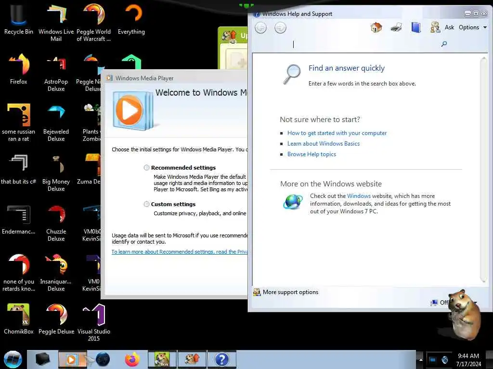
Task: Click the Ask support icon
Action: [x=435, y=27]
